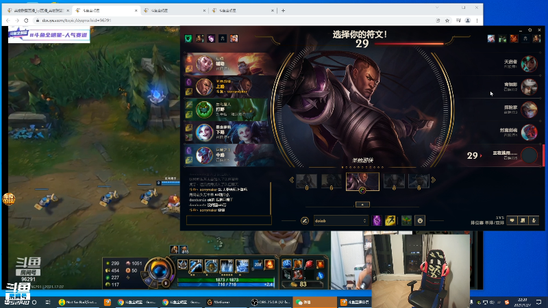Image resolution: width=548 pixels, height=308 pixels.
Task: Select the yellow Flash summoner spell slot
Action: tap(390, 220)
